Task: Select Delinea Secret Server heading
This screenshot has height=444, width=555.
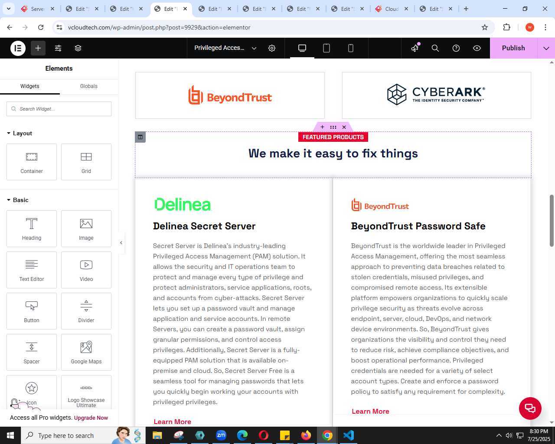Action: pos(204,226)
